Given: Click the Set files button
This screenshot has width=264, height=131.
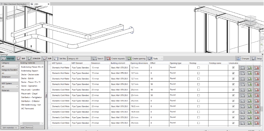Looking at the screenshot, I should tap(60, 58).
